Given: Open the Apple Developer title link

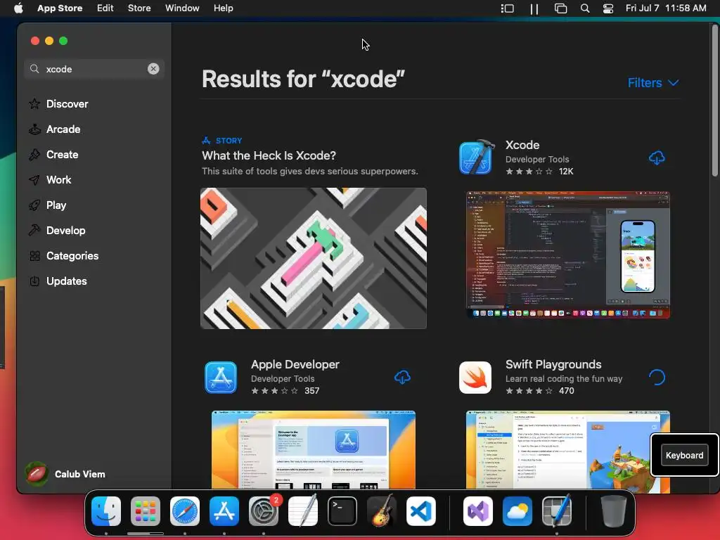Looking at the screenshot, I should (295, 364).
